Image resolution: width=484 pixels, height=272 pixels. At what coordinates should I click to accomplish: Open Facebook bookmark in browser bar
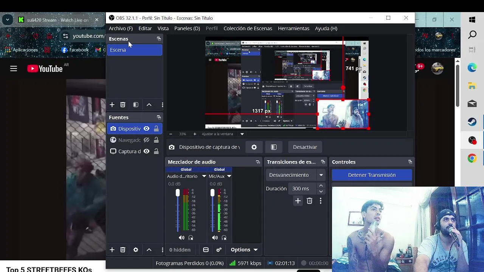click(75, 50)
